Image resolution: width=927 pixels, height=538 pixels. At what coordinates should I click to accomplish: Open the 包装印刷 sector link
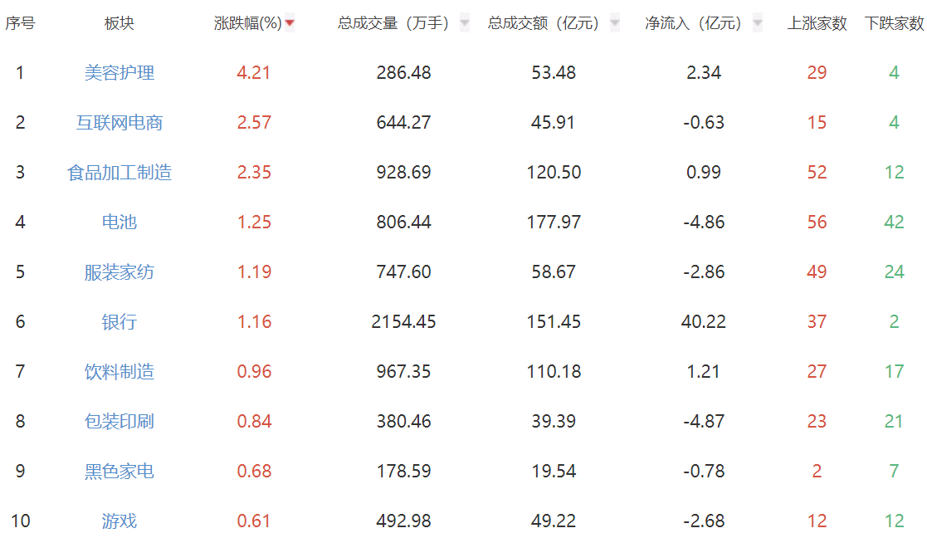[x=120, y=422]
